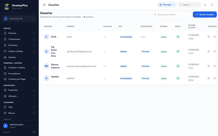This screenshot has height=136, width=218.
Task: Click email verified checkmark for davidlora2107@gmail.com
Action: [x=178, y=51]
